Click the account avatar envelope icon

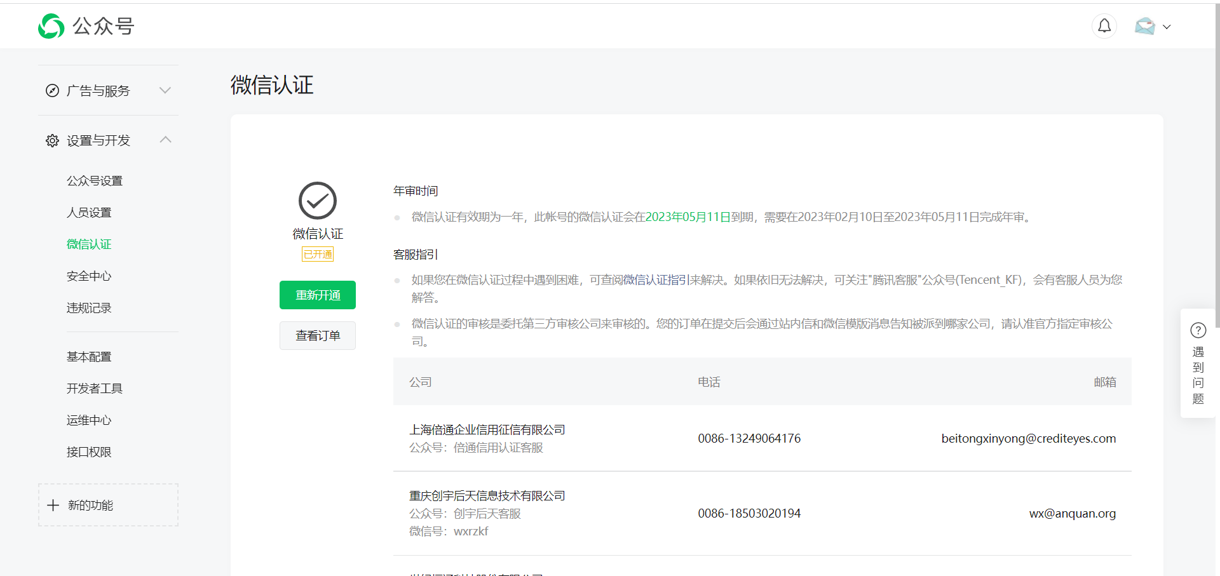(1145, 26)
